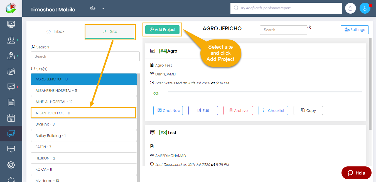Click the [#4]Agro project title
Image resolution: width=376 pixels, height=182 pixels.
(x=168, y=51)
